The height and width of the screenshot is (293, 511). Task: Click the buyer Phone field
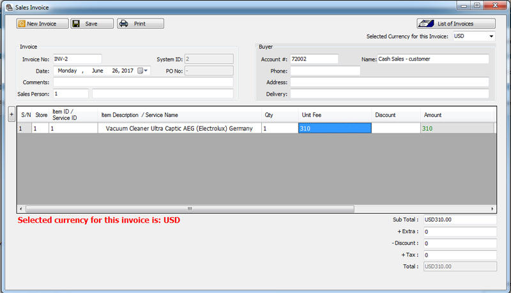325,71
